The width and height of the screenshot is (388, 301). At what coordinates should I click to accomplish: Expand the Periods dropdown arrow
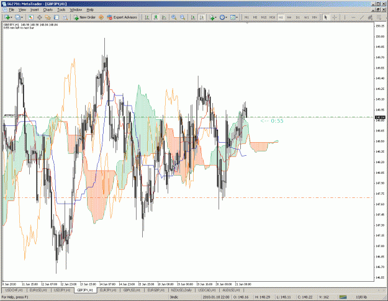[226, 17]
